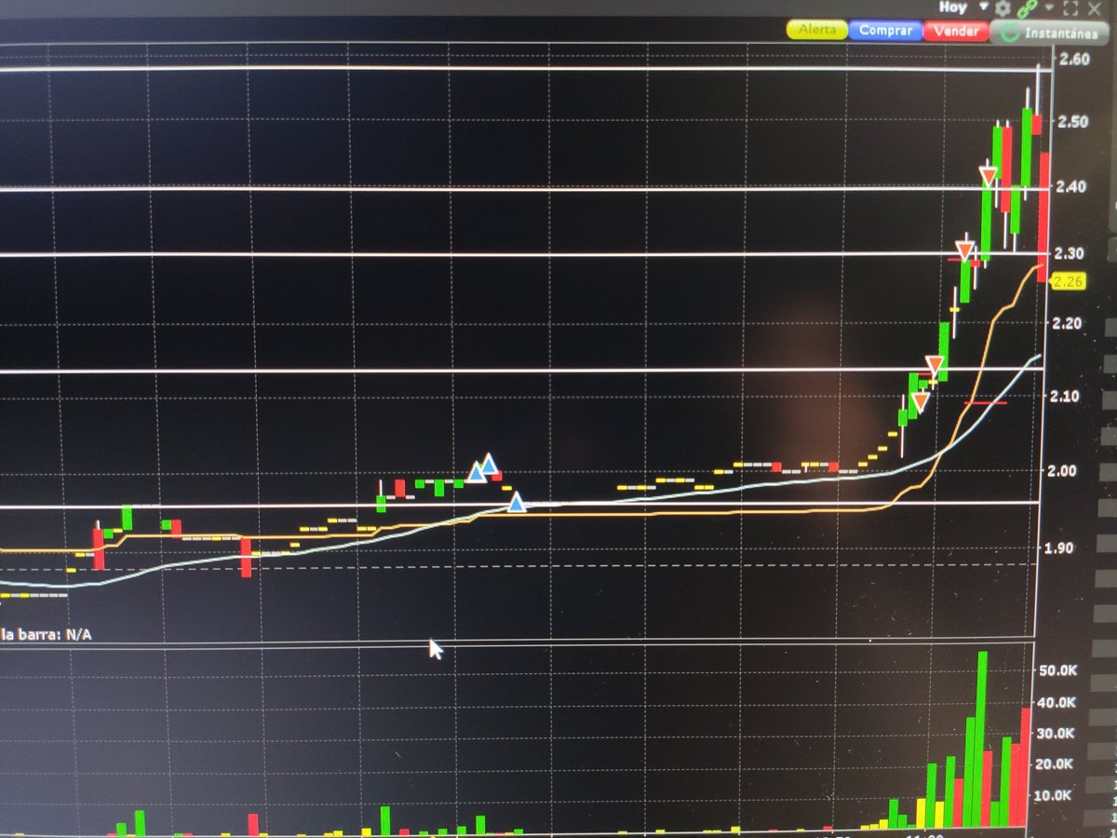Click the Alerta button
The width and height of the screenshot is (1117, 838).
point(818,31)
